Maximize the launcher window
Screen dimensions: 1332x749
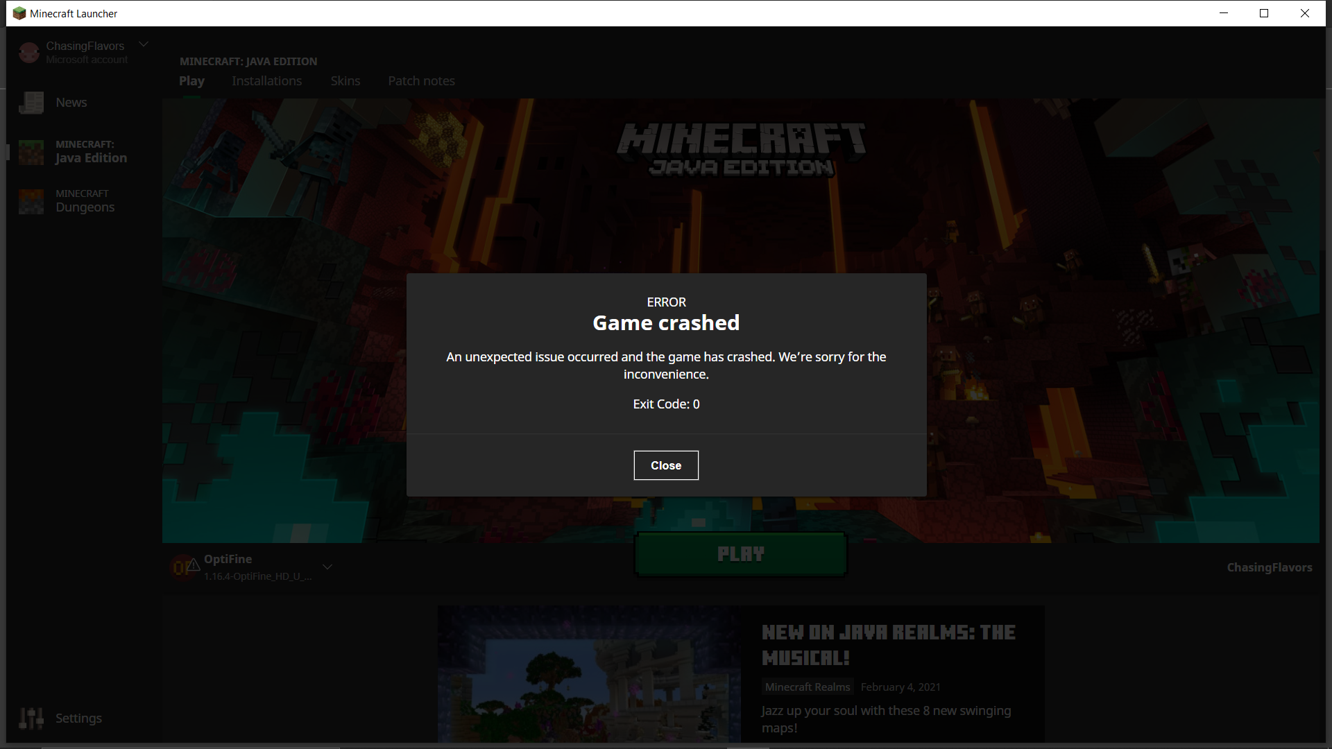tap(1264, 13)
